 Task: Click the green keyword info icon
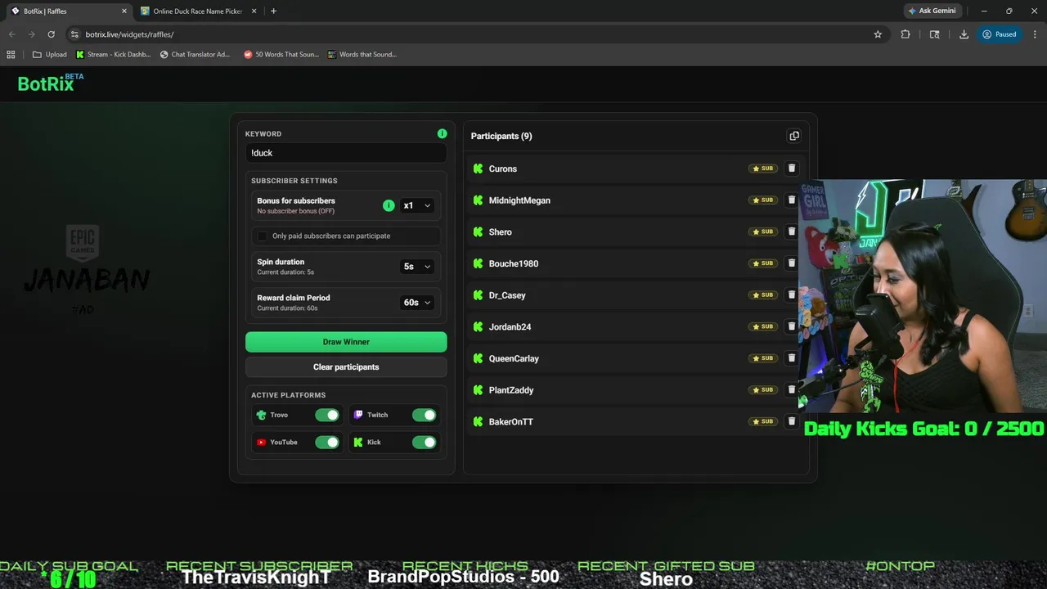tap(442, 133)
